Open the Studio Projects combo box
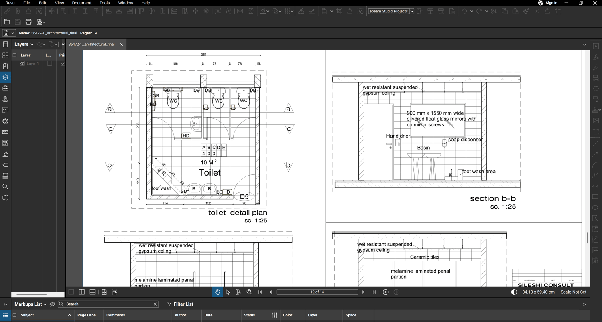Viewport: 602px width, 322px height. pyautogui.click(x=391, y=11)
